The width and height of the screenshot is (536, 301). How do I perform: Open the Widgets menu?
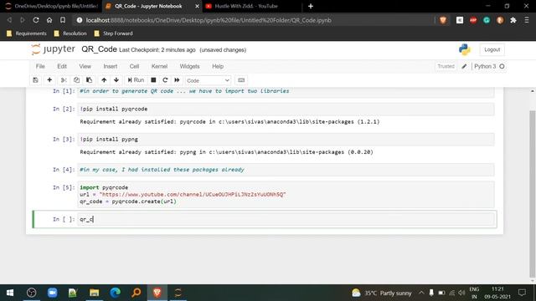189,66
